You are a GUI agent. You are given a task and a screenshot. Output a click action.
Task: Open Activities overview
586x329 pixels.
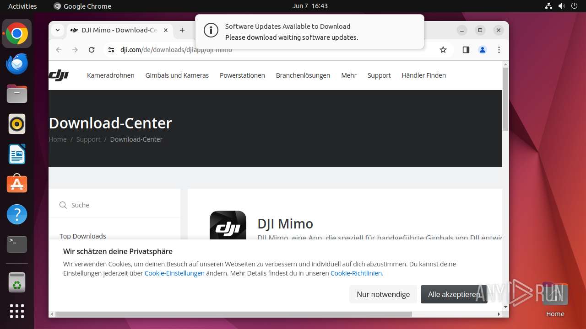point(22,6)
